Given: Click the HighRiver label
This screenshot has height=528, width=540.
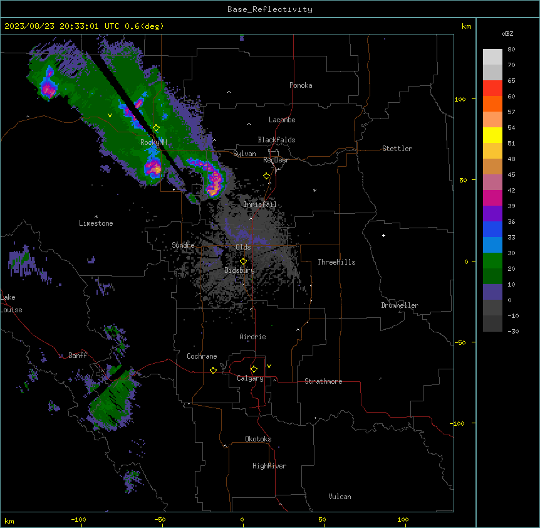Looking at the screenshot, I should [x=269, y=466].
